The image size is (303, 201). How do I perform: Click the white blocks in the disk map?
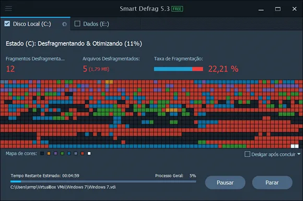point(295,146)
